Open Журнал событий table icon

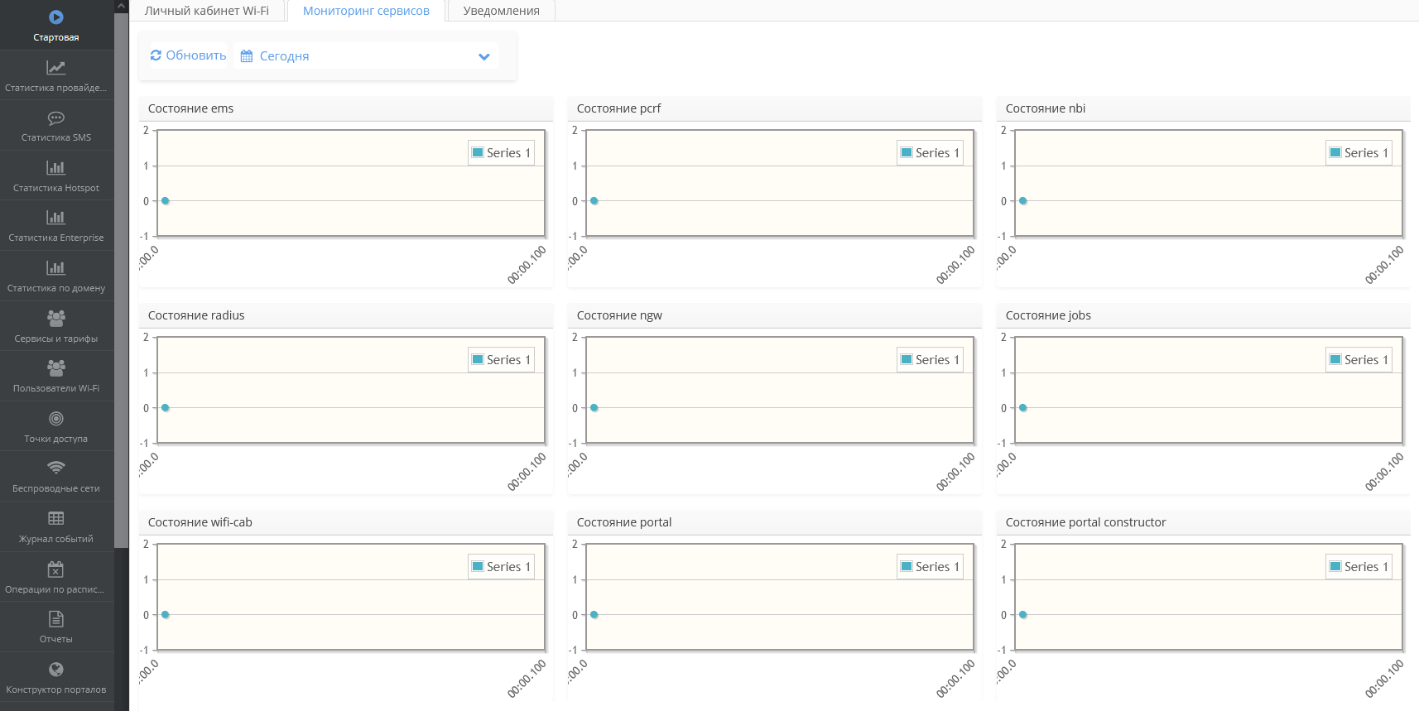coord(56,519)
